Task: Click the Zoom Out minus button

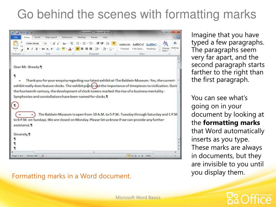Action: pyautogui.click(x=154, y=156)
